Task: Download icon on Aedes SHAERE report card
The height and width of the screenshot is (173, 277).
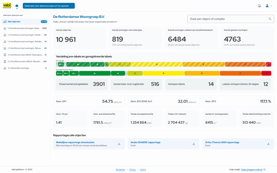Action: pyautogui.click(x=194, y=144)
